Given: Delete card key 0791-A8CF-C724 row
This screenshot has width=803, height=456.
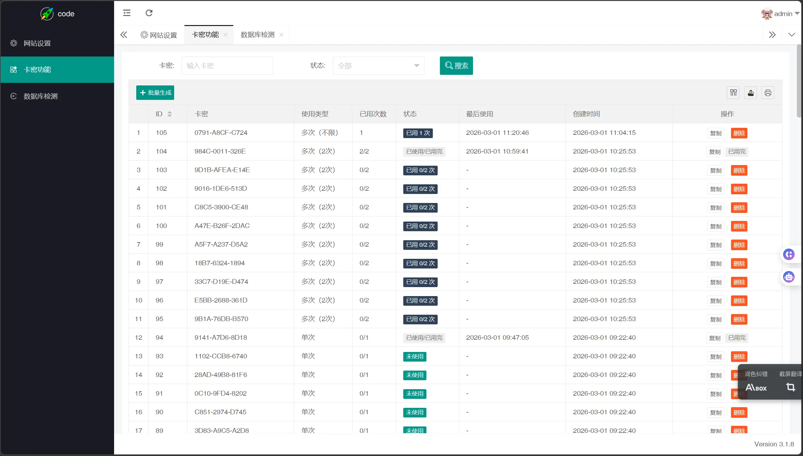Looking at the screenshot, I should pyautogui.click(x=739, y=133).
